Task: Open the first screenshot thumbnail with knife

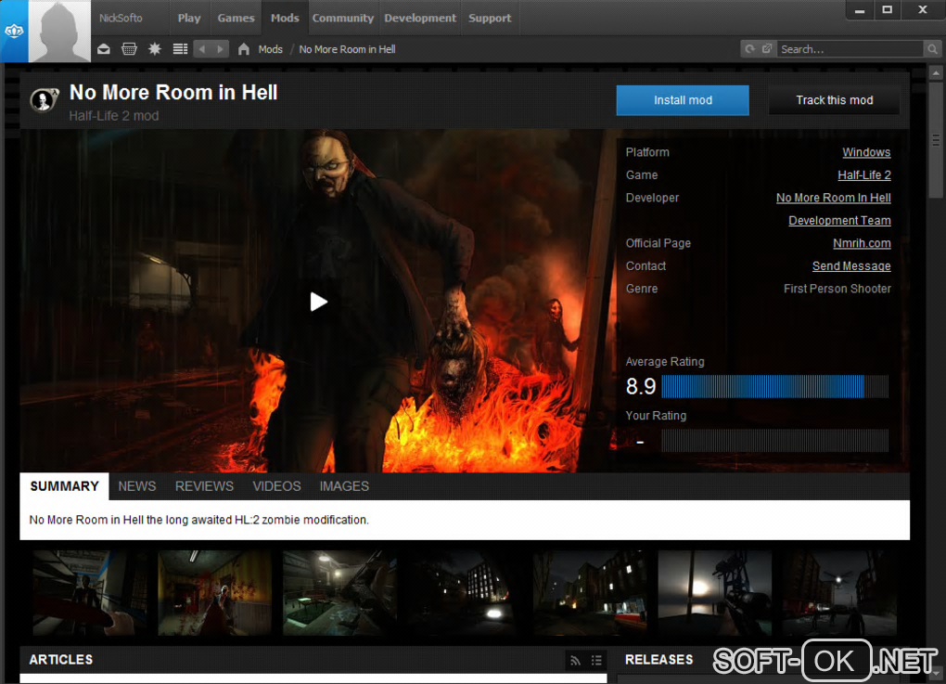Action: [89, 593]
